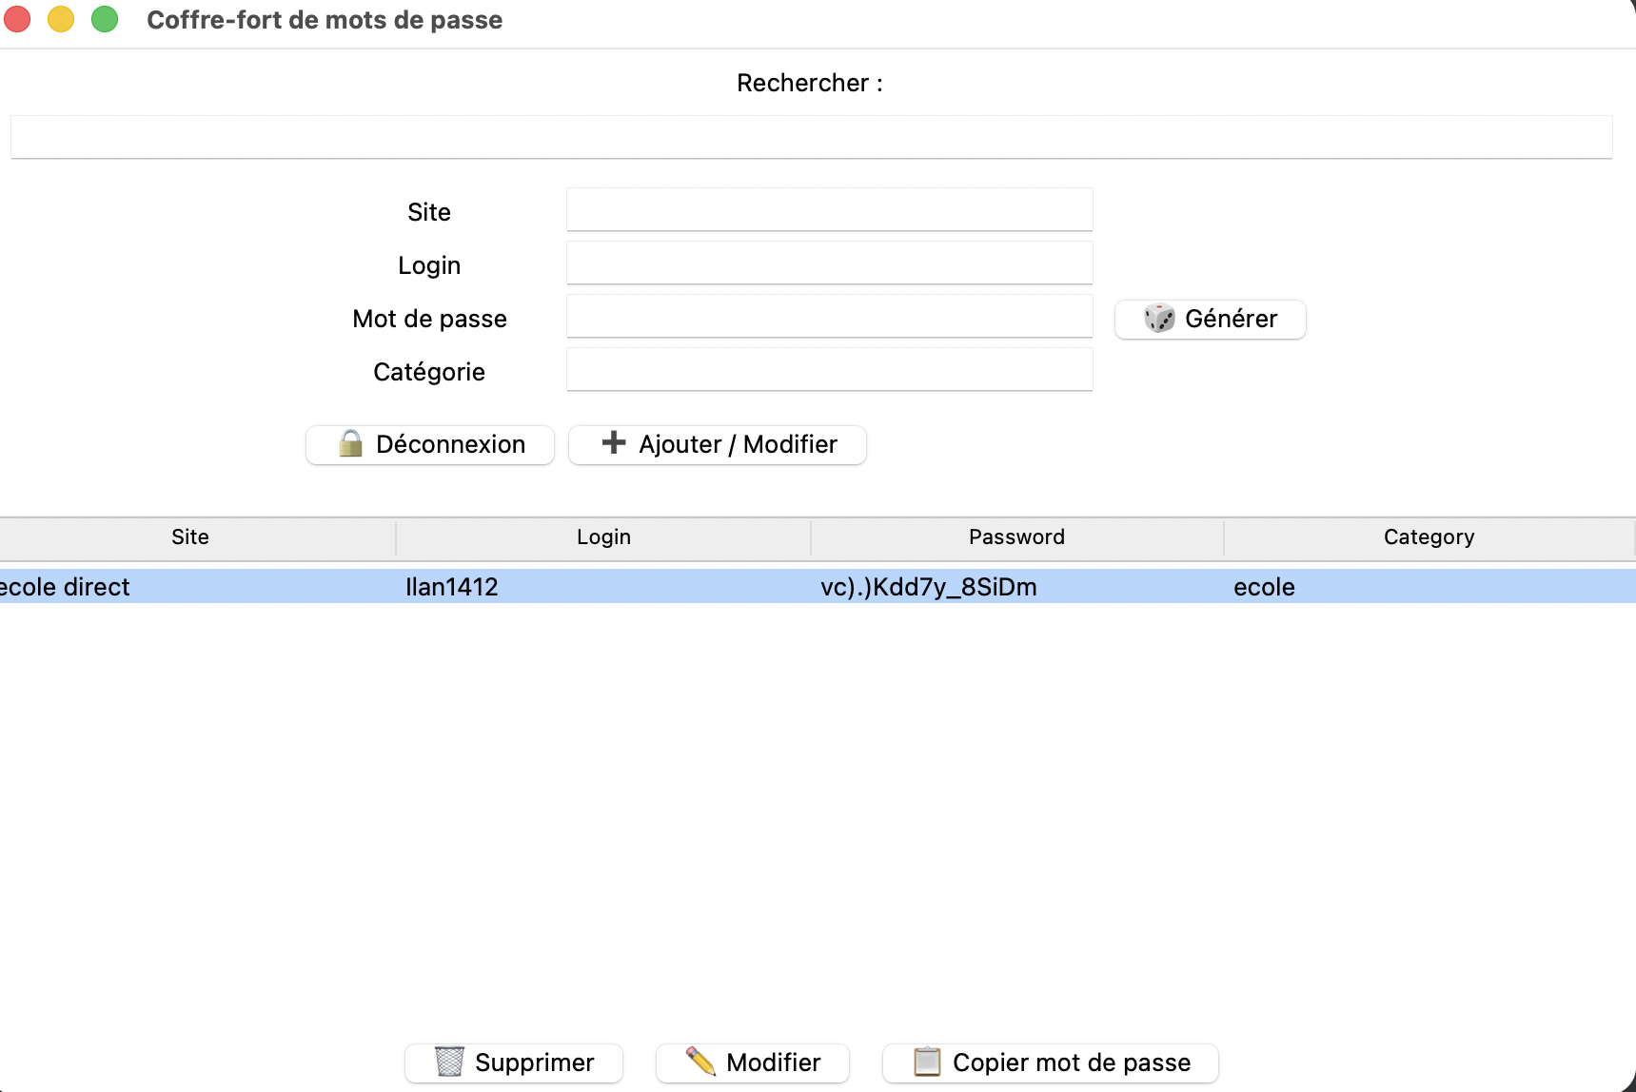Click the Password column header
This screenshot has height=1092, width=1636.
pos(1016,537)
